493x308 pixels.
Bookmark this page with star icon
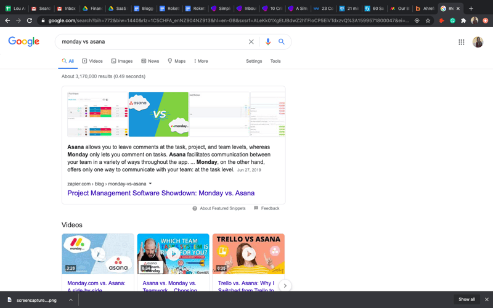(428, 21)
